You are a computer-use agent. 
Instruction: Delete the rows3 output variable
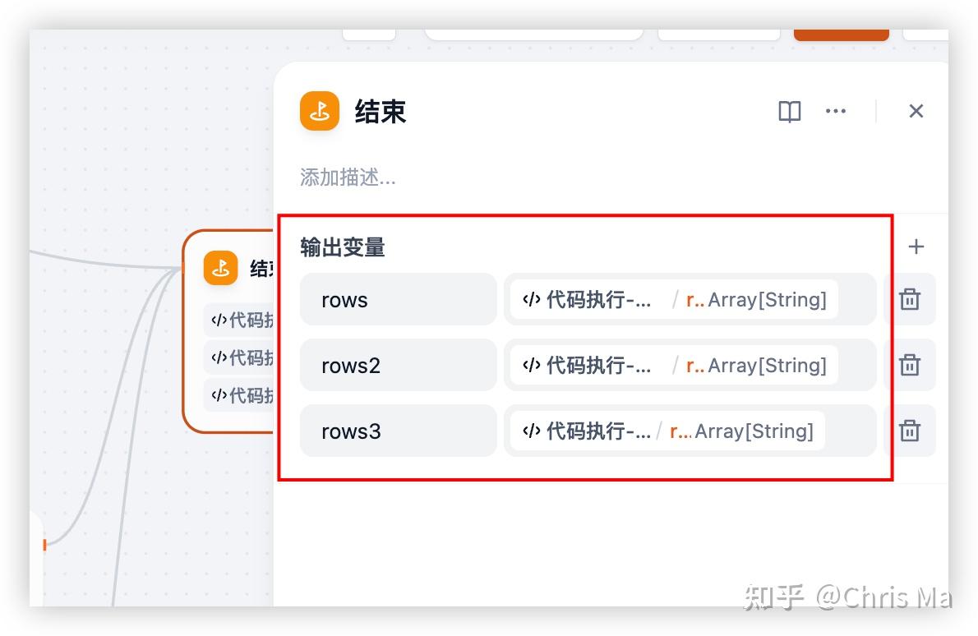pyautogui.click(x=909, y=431)
